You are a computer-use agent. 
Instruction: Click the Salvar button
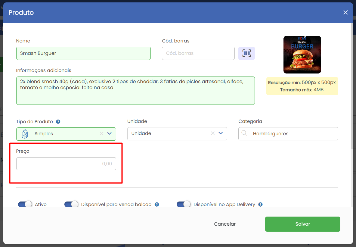click(303, 224)
